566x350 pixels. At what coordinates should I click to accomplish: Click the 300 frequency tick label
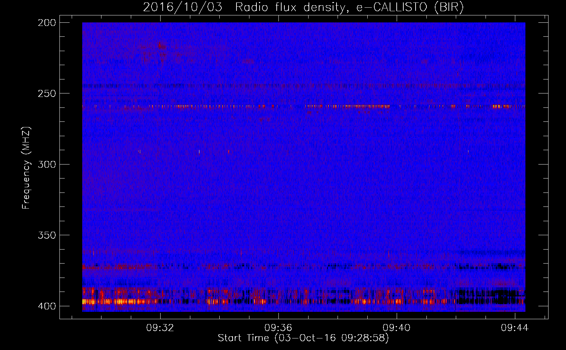point(47,164)
